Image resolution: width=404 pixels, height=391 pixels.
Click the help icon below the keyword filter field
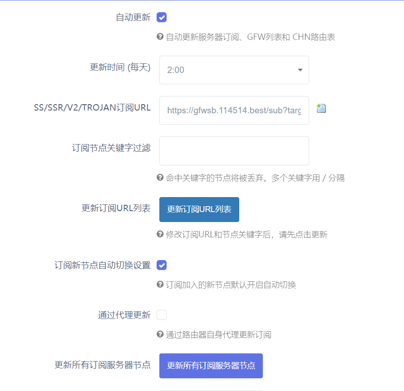click(159, 178)
